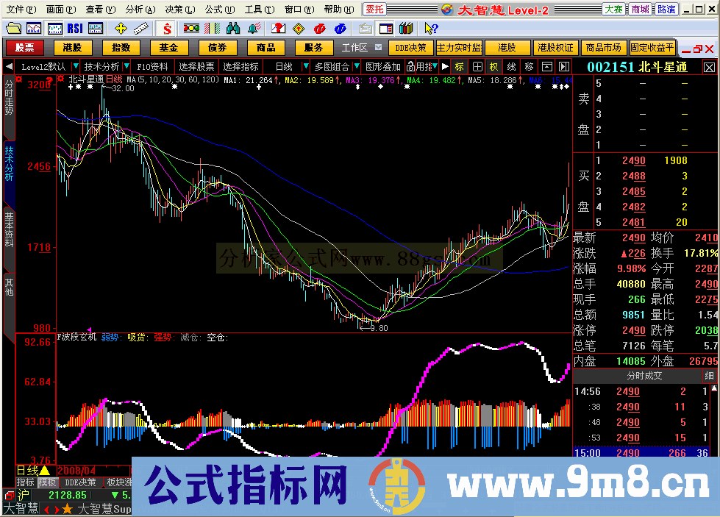
Task: Click the alarm bell alert icon
Action: pyautogui.click(x=254, y=29)
